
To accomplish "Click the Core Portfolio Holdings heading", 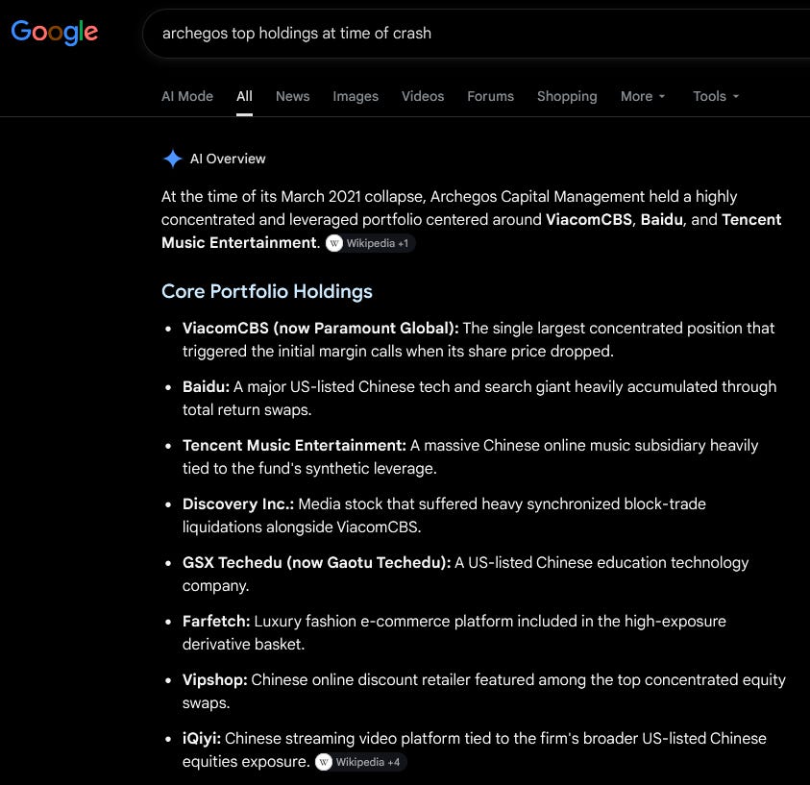I will coord(266,291).
